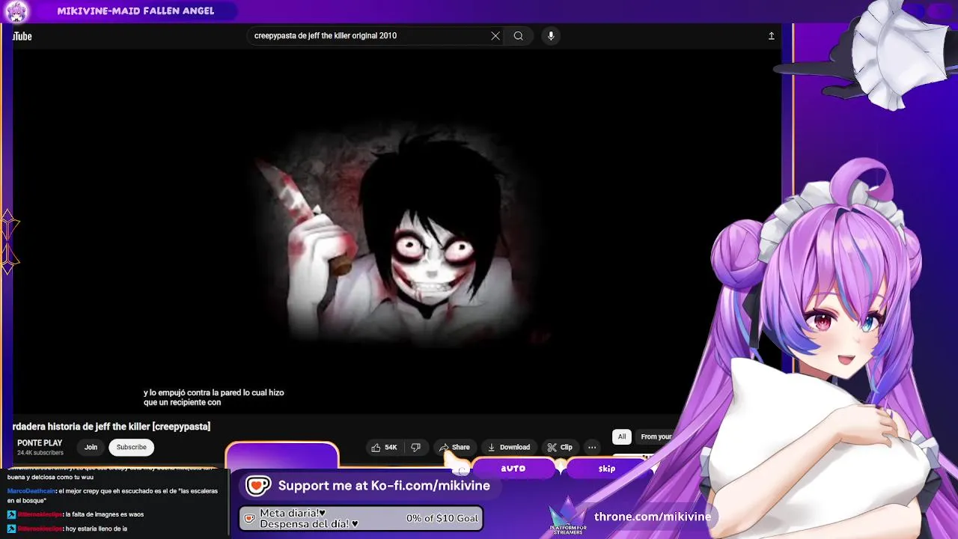Image resolution: width=958 pixels, height=539 pixels.
Task: Share the video
Action: click(x=454, y=448)
